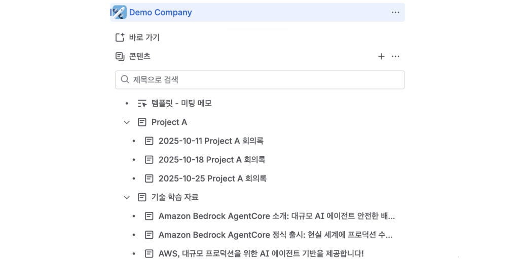Screen dimensions: 519x265
Task: Select the Demo Company space title
Action: [161, 13]
